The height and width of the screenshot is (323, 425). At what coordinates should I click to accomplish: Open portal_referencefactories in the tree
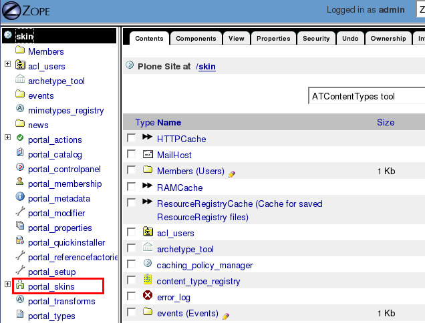(x=73, y=257)
